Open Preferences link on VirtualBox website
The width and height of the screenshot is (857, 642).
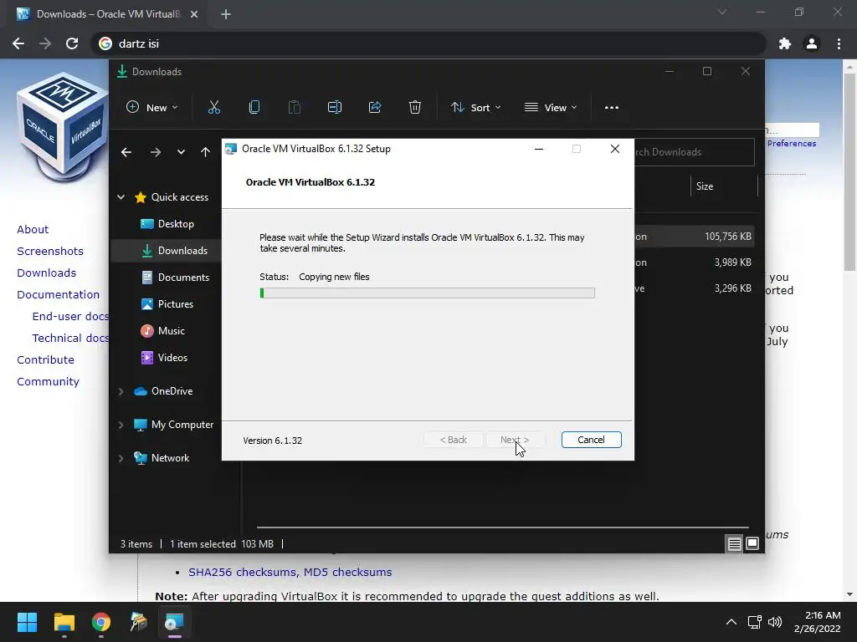pyautogui.click(x=792, y=144)
